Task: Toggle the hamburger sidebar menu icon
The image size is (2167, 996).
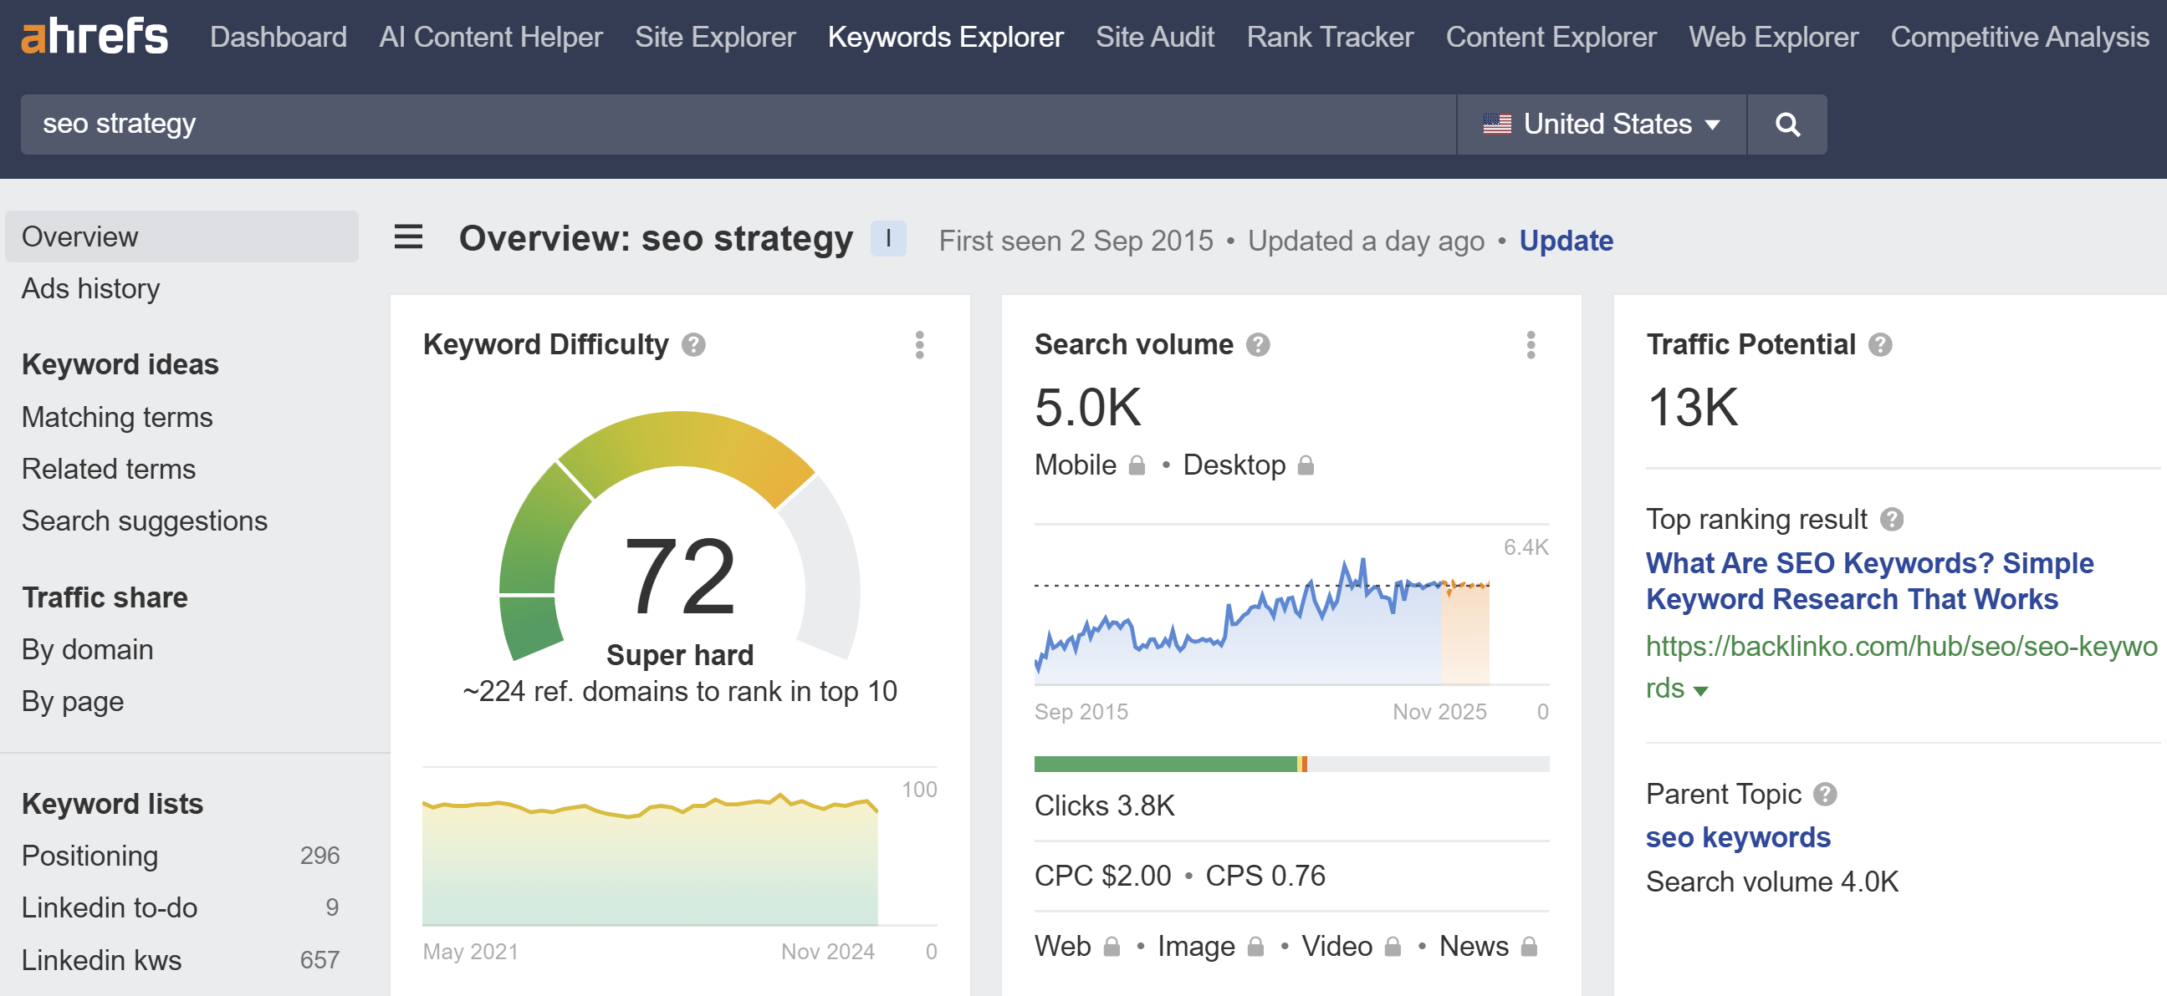Action: coord(408,237)
